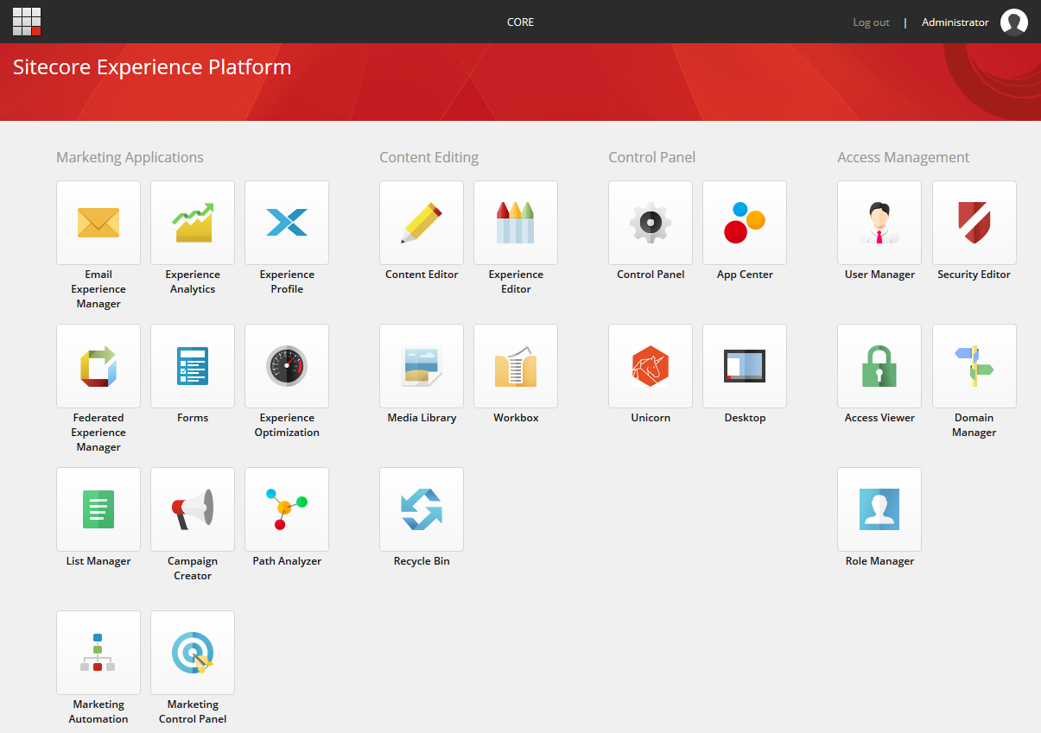Click the Sitecore launchpad grid logo
The image size is (1041, 733).
click(x=27, y=22)
